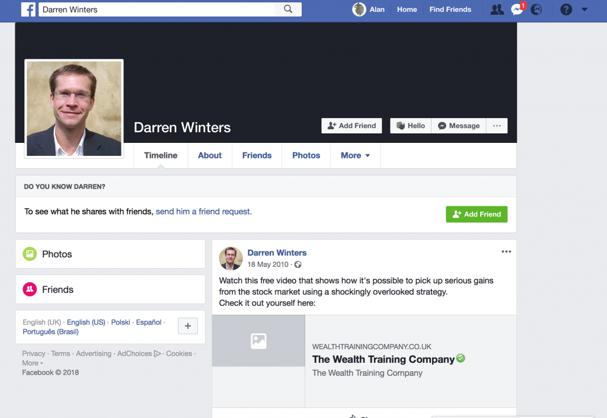Image resolution: width=607 pixels, height=418 pixels.
Task: Open the quick help question mark icon
Action: (x=566, y=9)
